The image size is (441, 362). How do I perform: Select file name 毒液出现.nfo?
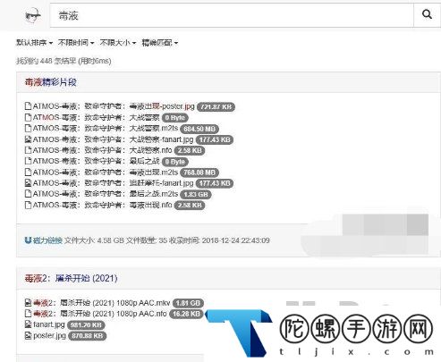coord(102,205)
